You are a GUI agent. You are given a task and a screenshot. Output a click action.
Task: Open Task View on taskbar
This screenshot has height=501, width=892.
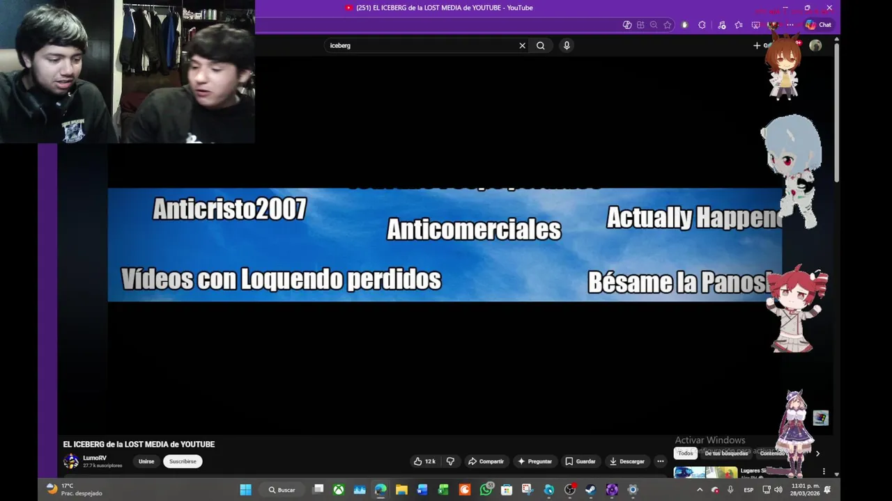tap(318, 489)
